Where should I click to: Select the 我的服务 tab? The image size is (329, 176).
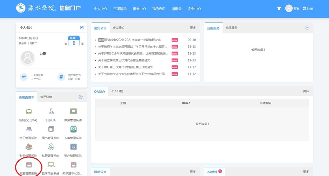click(213, 28)
